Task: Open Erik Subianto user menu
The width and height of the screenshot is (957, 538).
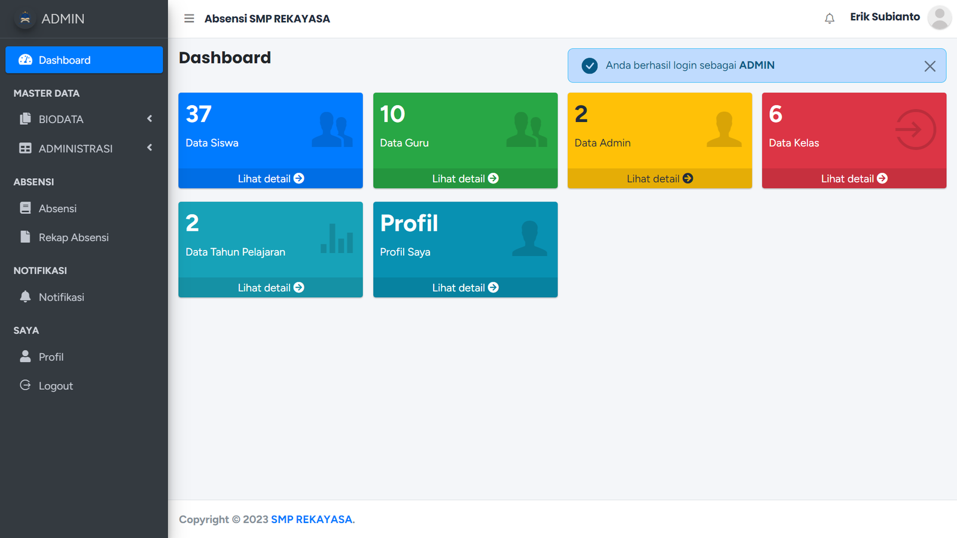Action: coord(885,17)
